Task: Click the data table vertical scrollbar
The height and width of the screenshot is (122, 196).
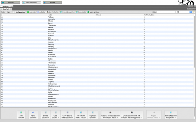Action: click(x=195, y=42)
